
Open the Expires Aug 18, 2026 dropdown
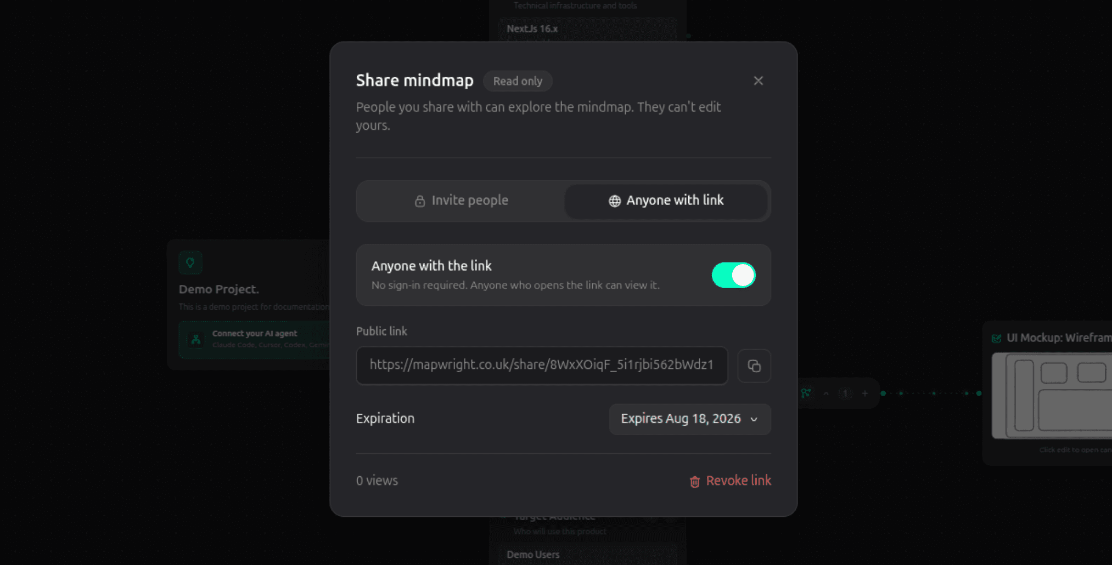coord(690,419)
